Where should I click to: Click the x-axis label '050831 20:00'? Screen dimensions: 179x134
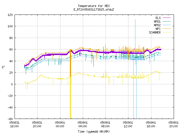tap(37, 125)
